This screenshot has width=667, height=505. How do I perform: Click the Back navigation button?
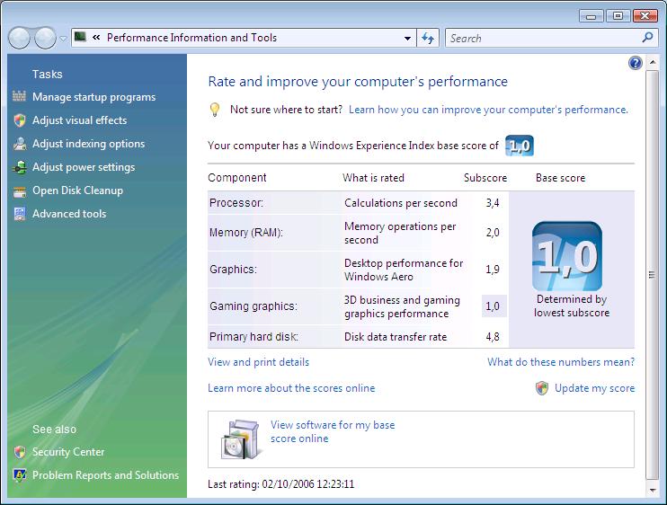pyautogui.click(x=19, y=38)
